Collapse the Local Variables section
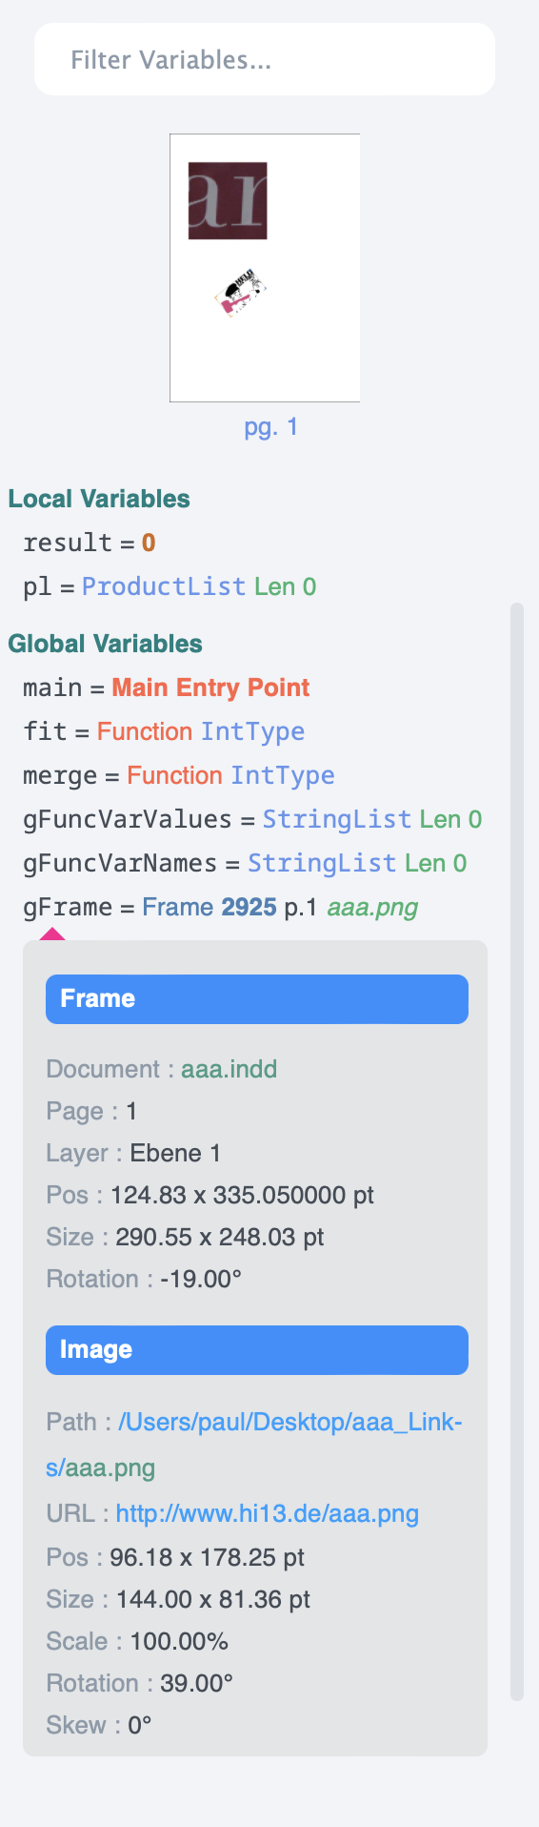The width and height of the screenshot is (539, 1827). point(99,499)
